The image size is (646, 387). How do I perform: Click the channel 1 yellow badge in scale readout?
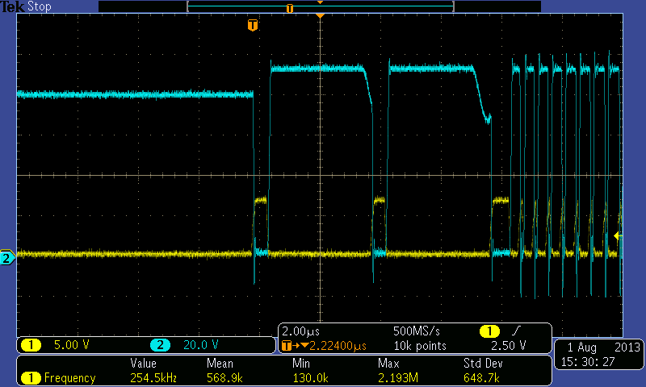pyautogui.click(x=31, y=344)
